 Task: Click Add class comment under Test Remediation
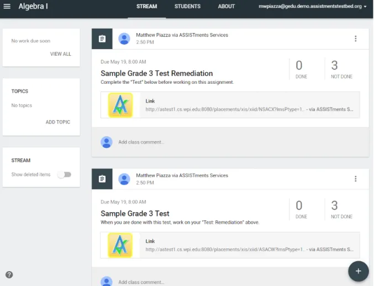click(x=141, y=142)
